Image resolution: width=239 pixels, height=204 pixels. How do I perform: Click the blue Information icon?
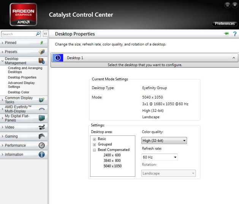[42, 154]
